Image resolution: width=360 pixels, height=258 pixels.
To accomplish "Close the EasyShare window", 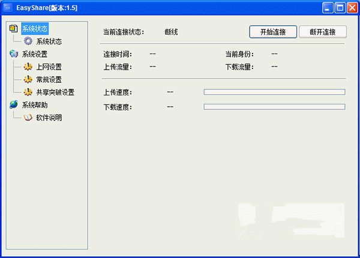I will point(352,8).
